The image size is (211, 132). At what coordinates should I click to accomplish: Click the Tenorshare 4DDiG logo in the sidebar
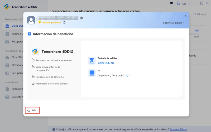(6, 7)
